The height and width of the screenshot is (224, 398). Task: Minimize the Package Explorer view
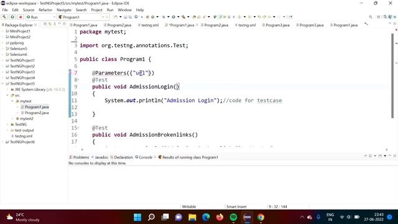pos(60,24)
